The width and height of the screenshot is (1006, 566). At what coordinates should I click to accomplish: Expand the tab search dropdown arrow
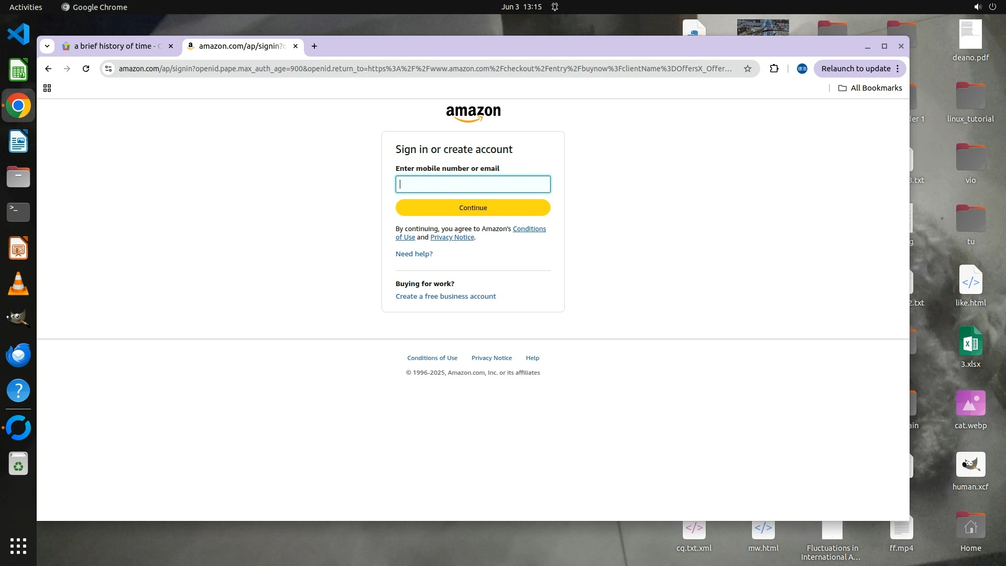(x=47, y=46)
